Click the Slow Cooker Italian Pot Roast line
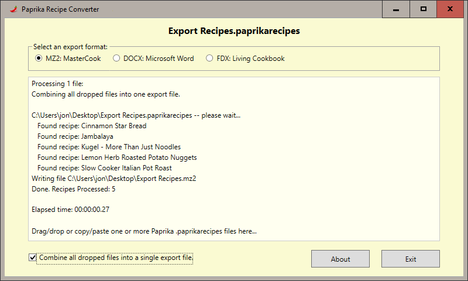The image size is (468, 281). click(104, 168)
